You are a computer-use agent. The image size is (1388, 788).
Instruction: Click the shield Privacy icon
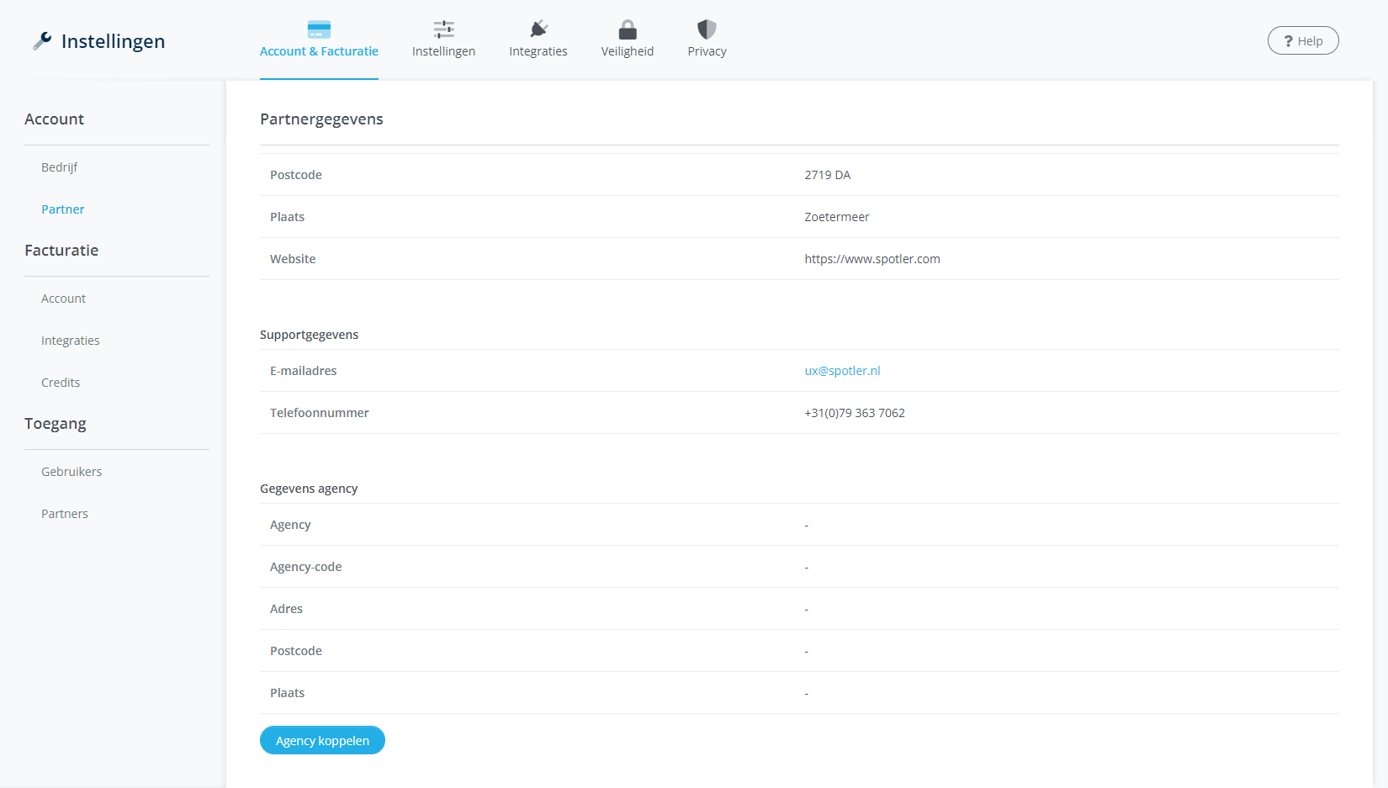pos(707,29)
